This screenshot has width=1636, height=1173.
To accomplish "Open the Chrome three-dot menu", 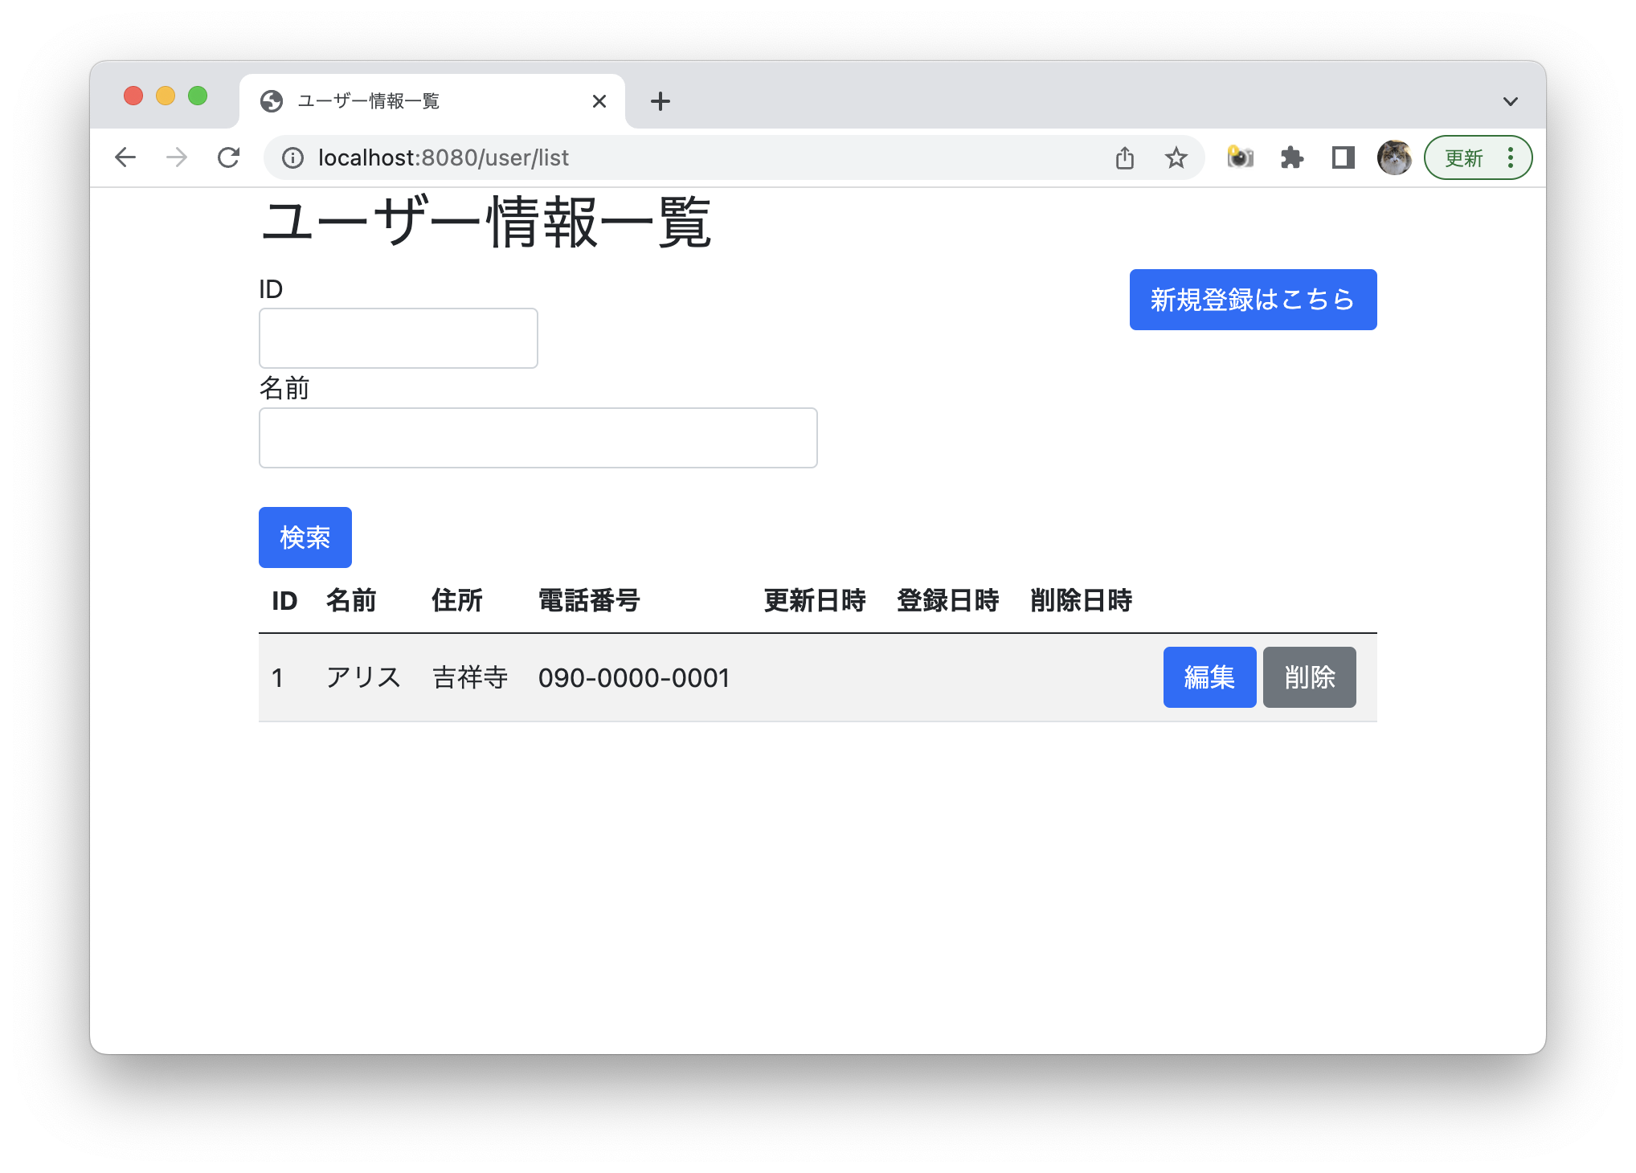I will (1510, 157).
